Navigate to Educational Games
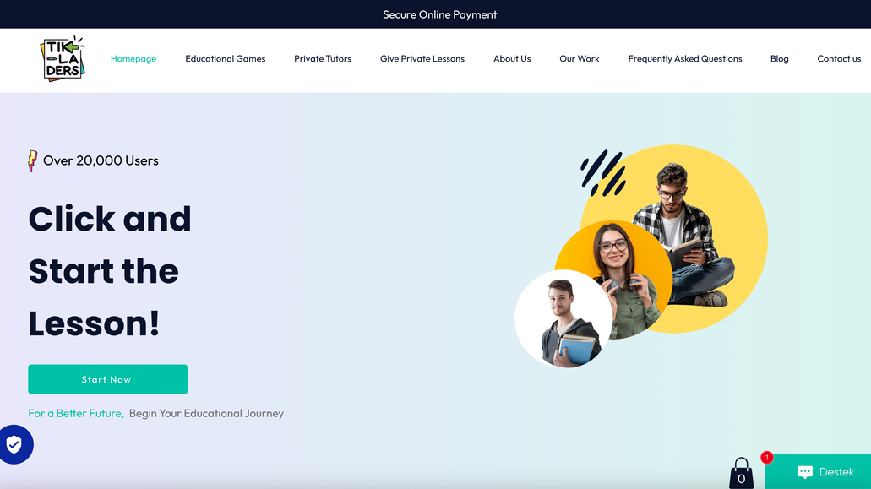The image size is (871, 489). [x=225, y=58]
